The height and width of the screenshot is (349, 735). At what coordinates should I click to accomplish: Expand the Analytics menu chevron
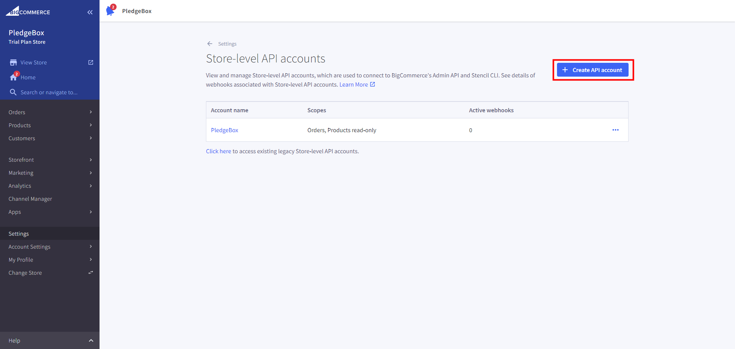click(91, 186)
